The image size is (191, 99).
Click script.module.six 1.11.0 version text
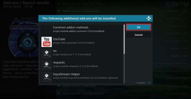[72, 54]
